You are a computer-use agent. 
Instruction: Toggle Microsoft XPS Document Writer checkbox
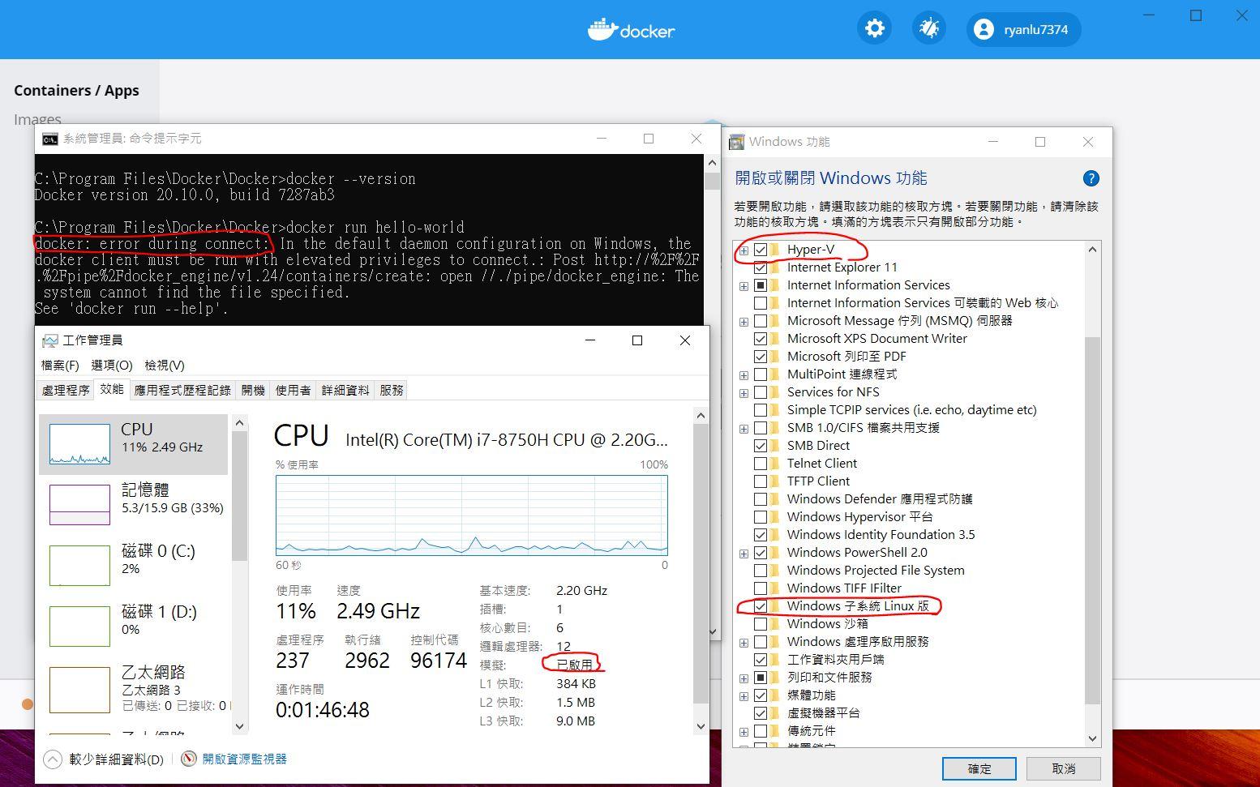[x=761, y=339]
